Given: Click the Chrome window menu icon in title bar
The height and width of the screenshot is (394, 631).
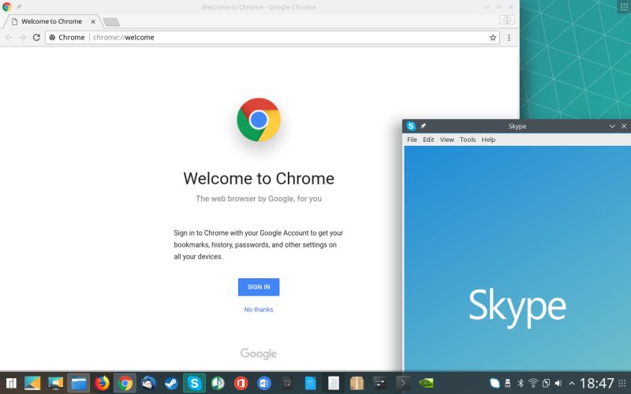Looking at the screenshot, I should [x=6, y=7].
